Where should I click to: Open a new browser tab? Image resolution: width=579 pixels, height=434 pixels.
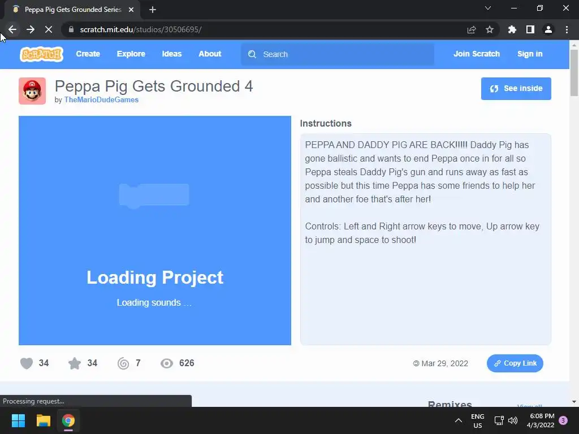[x=153, y=10]
